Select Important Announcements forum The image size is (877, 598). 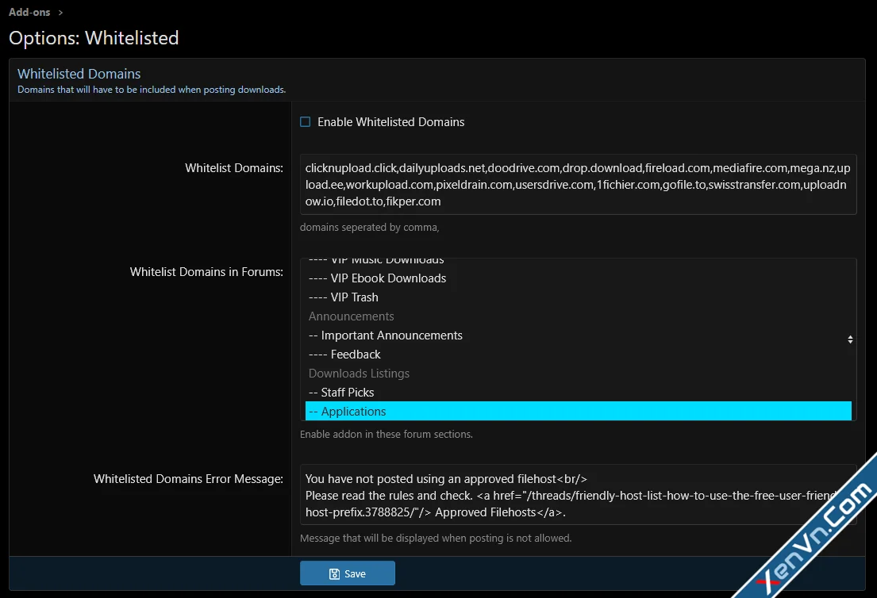point(578,335)
